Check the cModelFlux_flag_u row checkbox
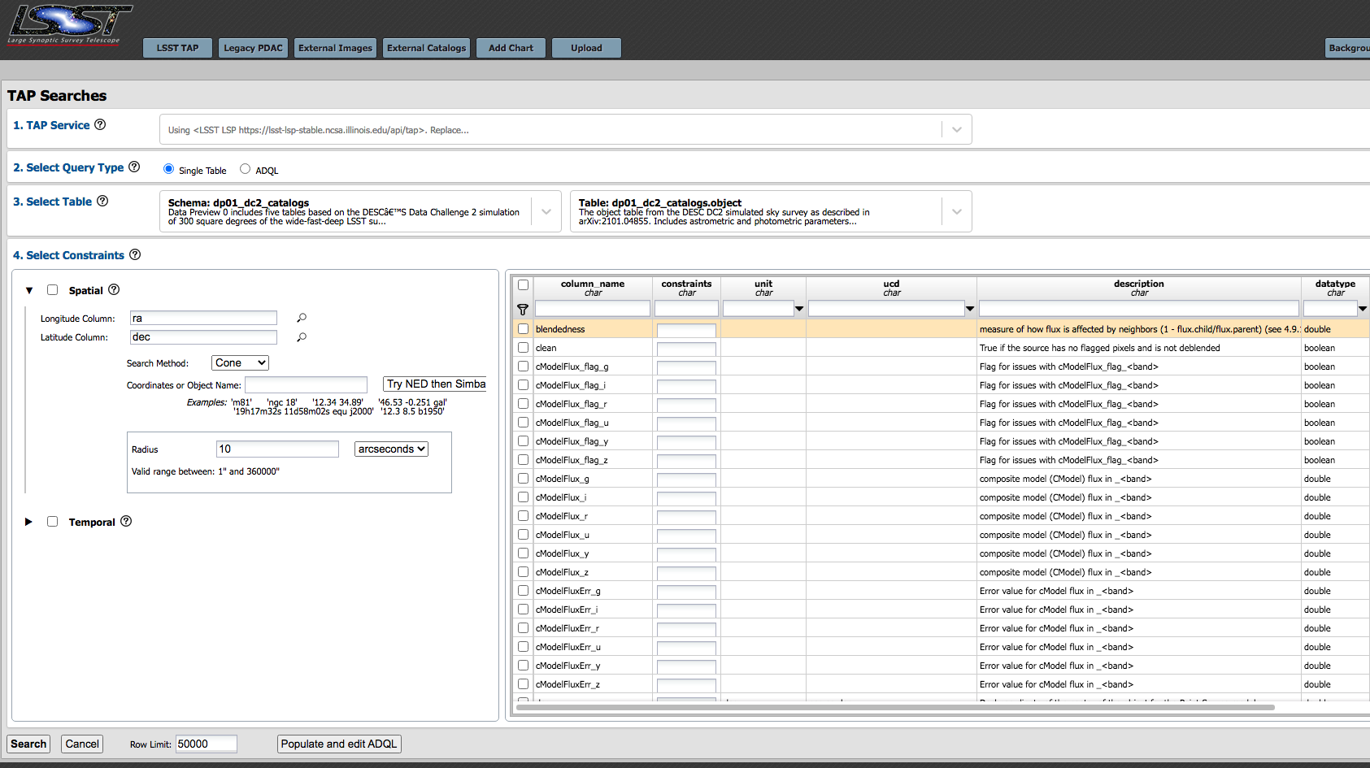This screenshot has height=768, width=1370. tap(523, 423)
